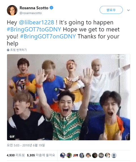Open first liker's avatar in the row
This screenshot has height=162, width=136.
click(x=63, y=156)
